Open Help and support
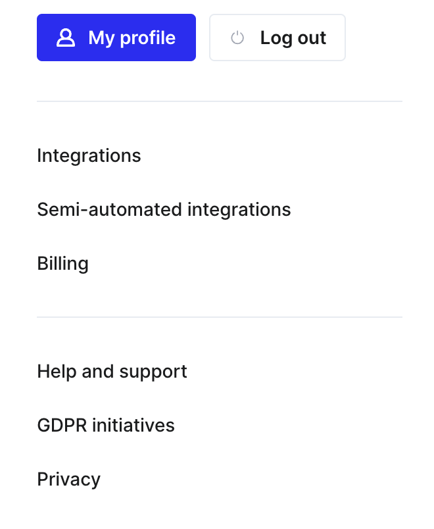434x529 pixels. [112, 372]
